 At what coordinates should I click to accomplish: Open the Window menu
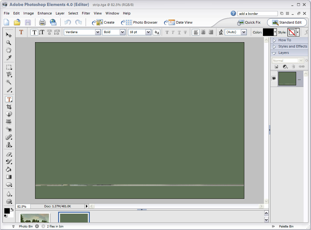point(112,13)
